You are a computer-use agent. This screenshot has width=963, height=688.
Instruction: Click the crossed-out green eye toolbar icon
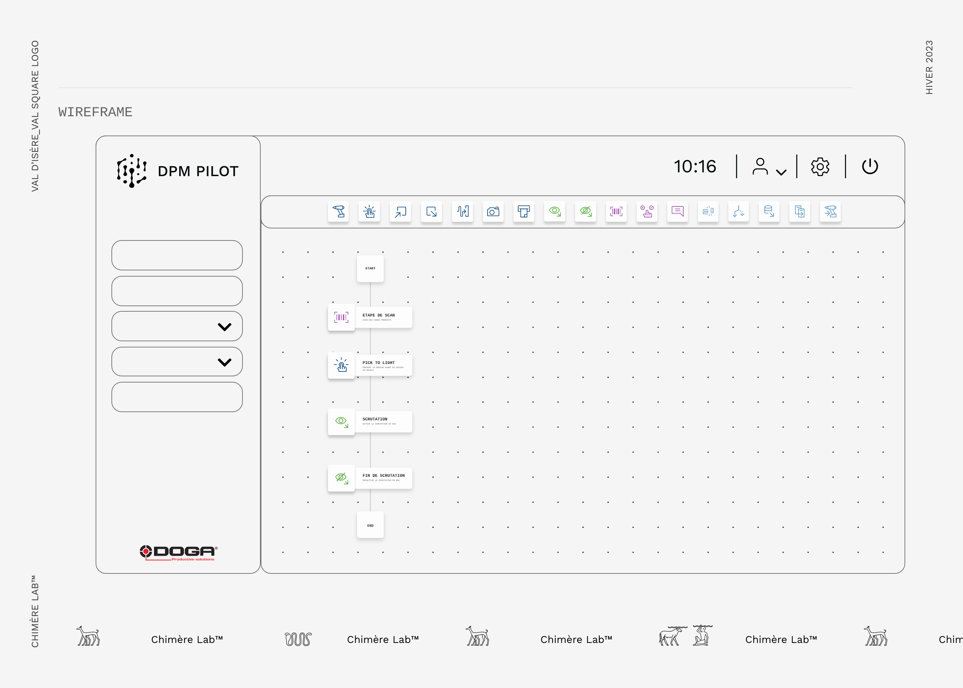pyautogui.click(x=586, y=212)
